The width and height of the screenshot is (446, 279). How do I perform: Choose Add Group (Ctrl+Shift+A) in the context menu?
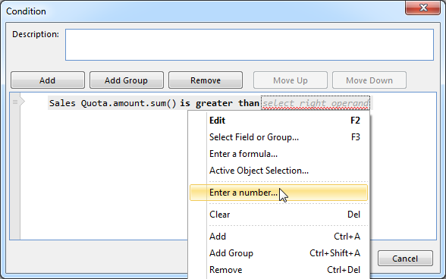(x=279, y=253)
